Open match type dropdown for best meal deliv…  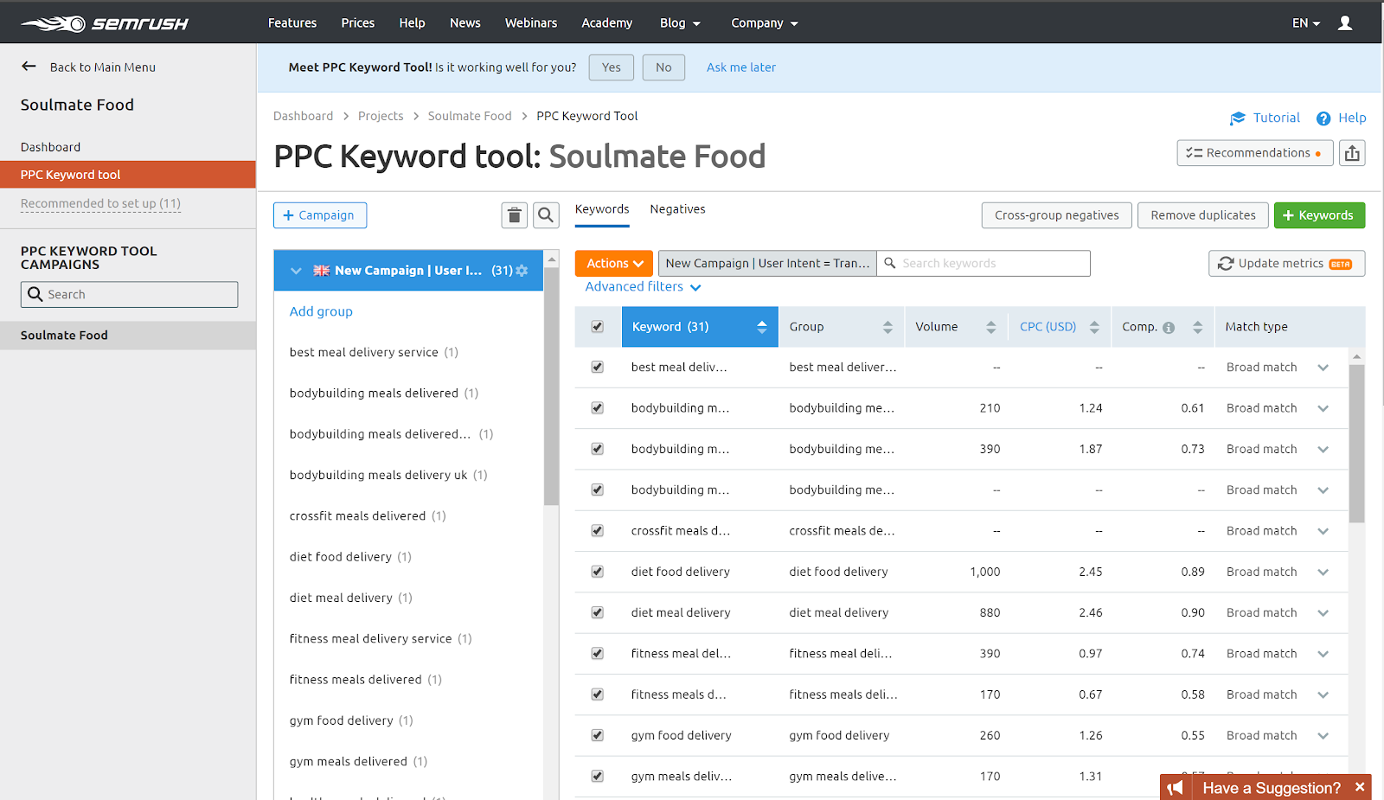[1323, 368]
